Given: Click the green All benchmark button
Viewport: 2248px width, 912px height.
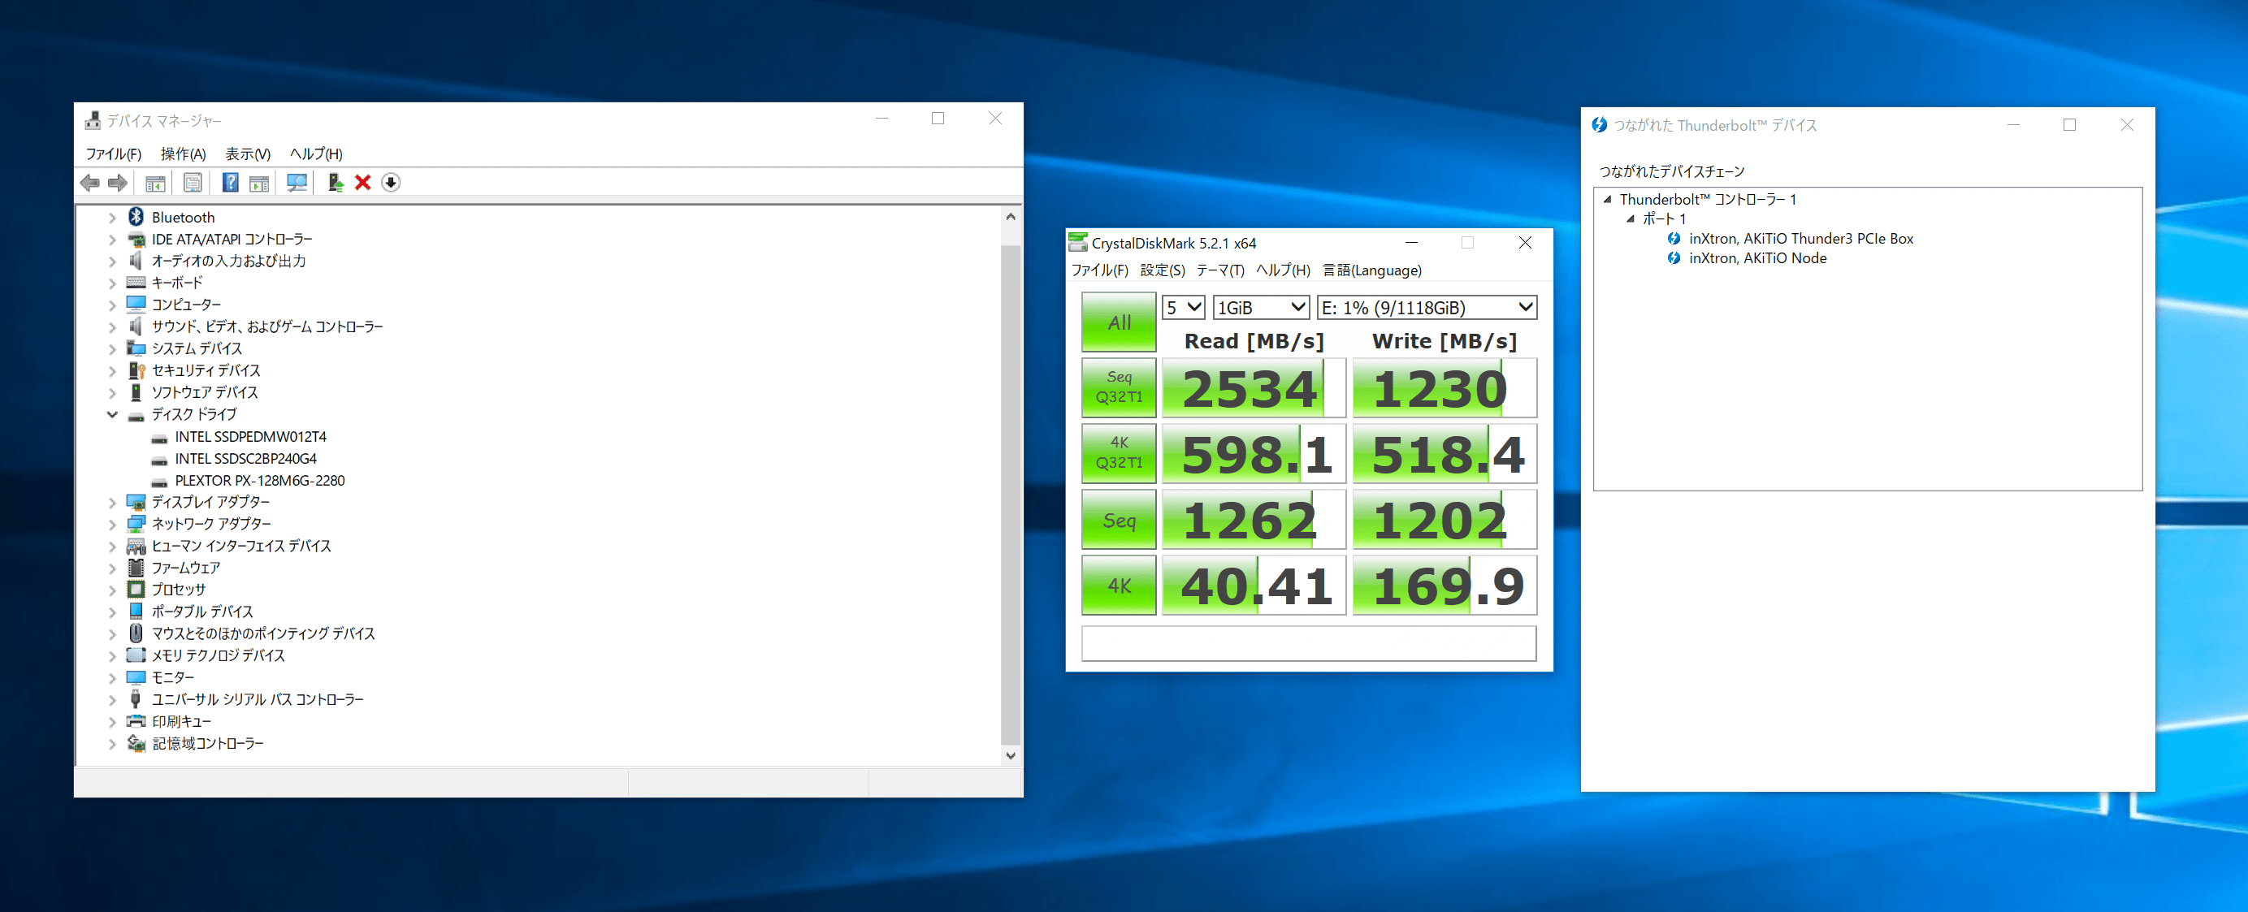Looking at the screenshot, I should (x=1119, y=322).
